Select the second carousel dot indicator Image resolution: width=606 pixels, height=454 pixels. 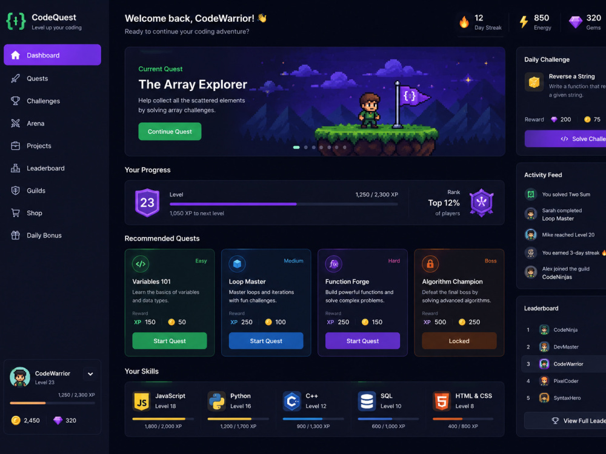tap(305, 147)
